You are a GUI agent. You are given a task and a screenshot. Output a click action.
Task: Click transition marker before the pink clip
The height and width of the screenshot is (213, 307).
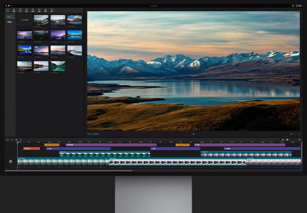click(246, 161)
